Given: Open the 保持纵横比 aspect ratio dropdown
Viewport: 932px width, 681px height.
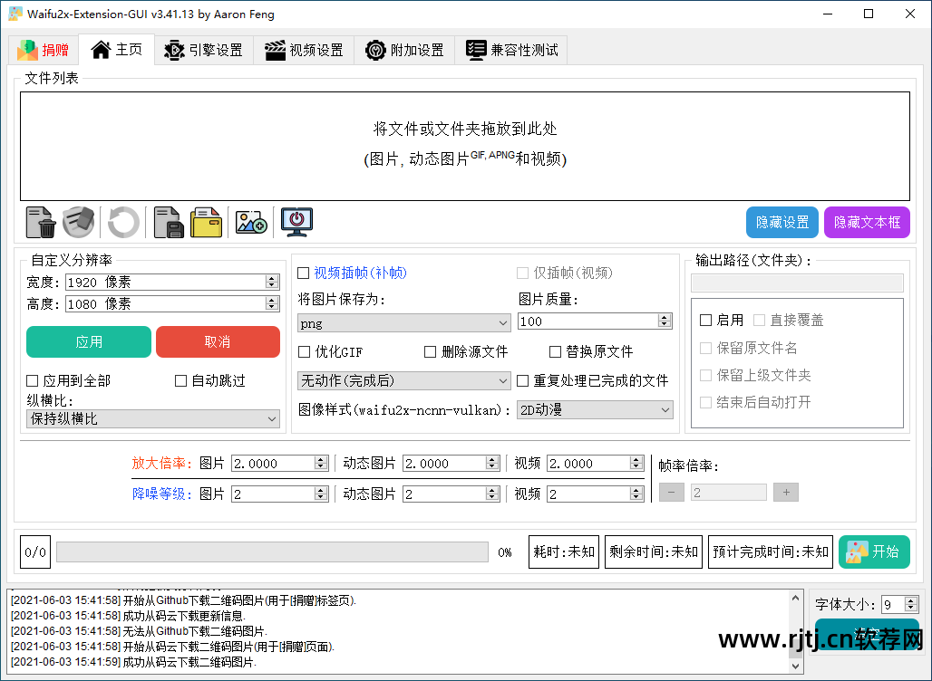Looking at the screenshot, I should point(152,418).
